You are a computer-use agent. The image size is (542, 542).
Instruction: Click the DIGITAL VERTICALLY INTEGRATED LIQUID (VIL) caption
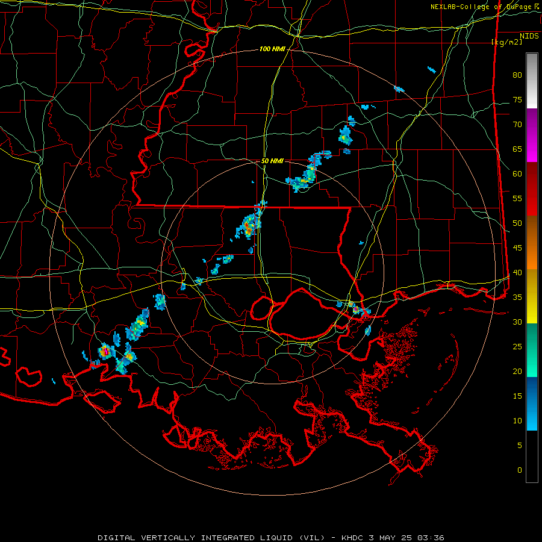pos(211,538)
